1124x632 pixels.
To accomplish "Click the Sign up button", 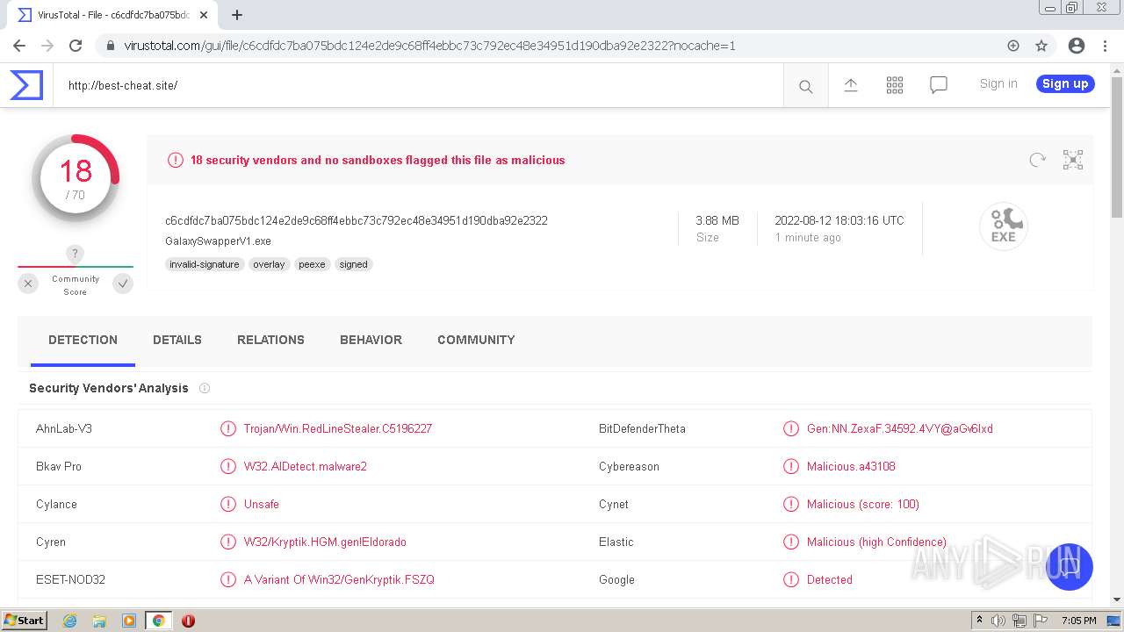I will point(1065,83).
